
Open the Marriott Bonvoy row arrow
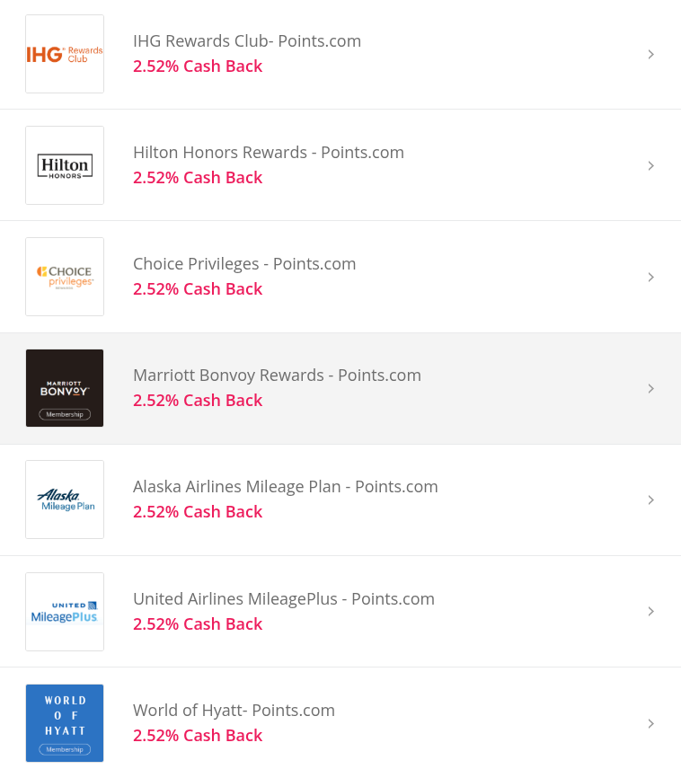650,388
